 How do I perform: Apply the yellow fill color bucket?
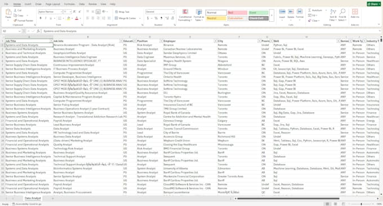pyautogui.click(x=69, y=19)
